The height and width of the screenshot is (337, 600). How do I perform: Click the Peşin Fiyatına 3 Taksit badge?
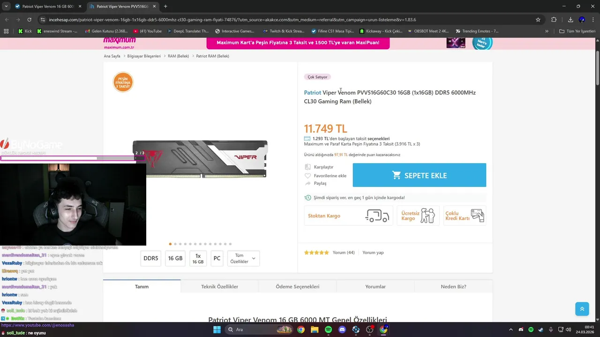point(123,82)
